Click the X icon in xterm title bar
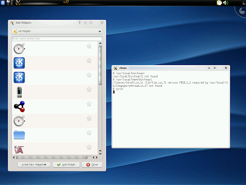Screen dimensions: 246x185 tap(115, 68)
